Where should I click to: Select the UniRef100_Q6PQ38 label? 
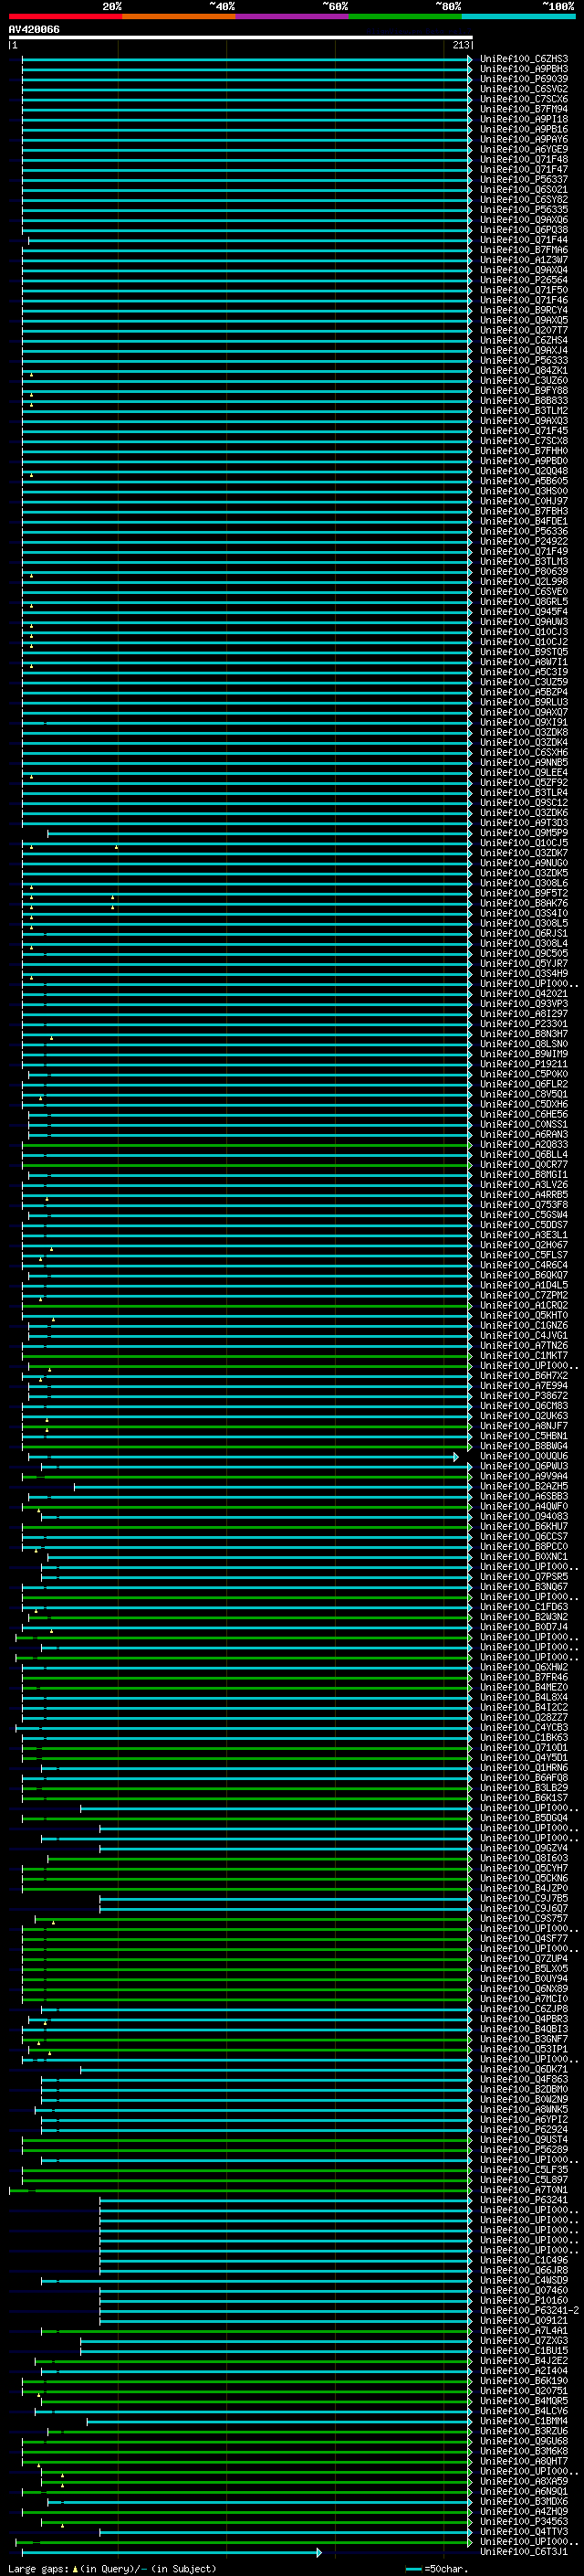click(x=524, y=230)
